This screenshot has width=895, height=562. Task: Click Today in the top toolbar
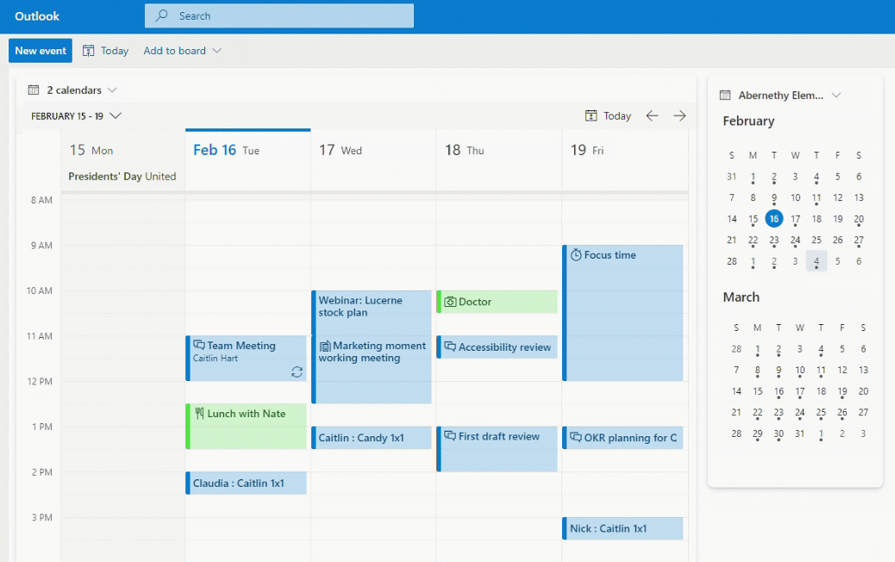[x=105, y=51]
